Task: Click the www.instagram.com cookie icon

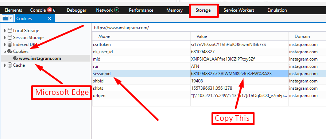Action: 16,58
